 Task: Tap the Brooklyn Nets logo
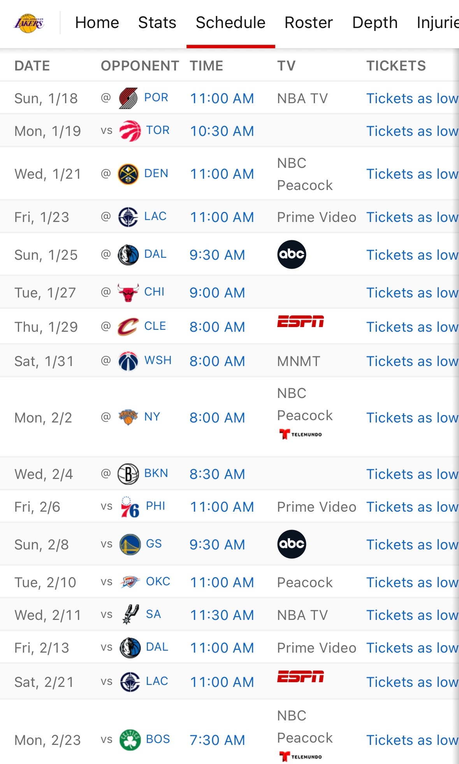point(128,474)
